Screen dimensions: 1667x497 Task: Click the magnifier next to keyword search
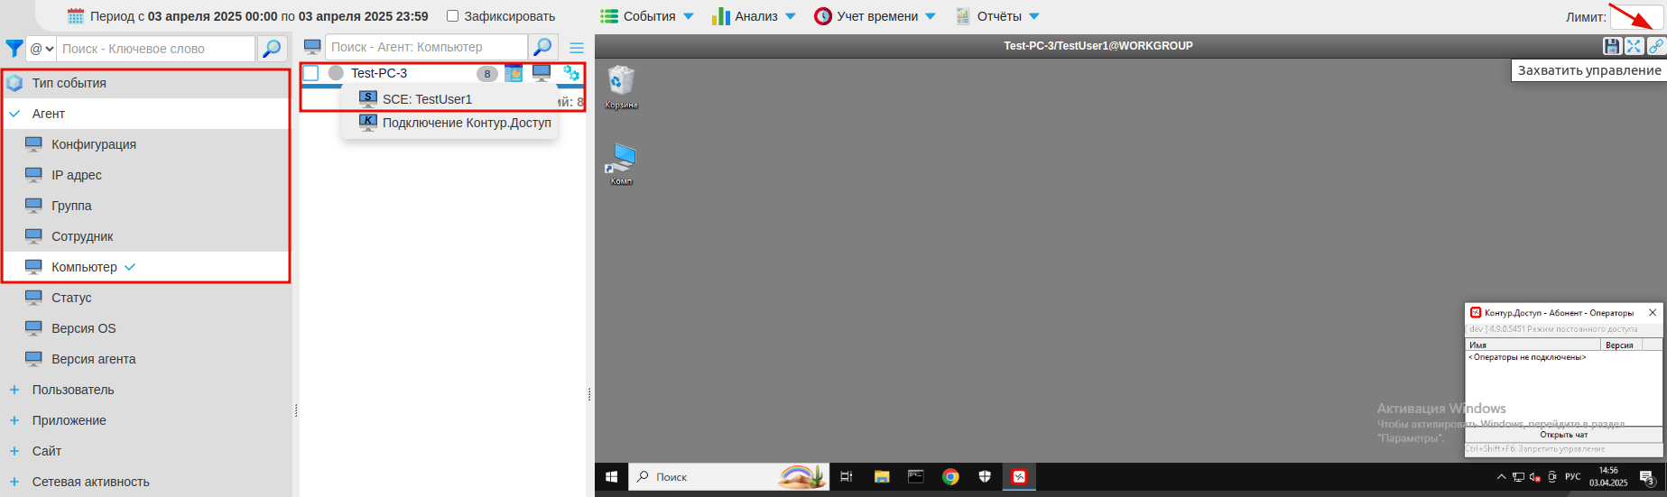coord(272,49)
